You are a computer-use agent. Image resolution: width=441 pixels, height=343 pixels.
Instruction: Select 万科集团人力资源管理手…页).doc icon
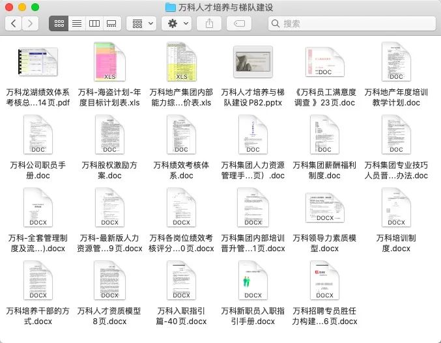coord(253,135)
